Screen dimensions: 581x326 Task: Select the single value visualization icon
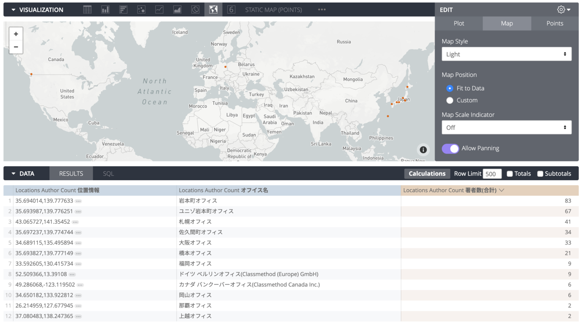pyautogui.click(x=231, y=9)
